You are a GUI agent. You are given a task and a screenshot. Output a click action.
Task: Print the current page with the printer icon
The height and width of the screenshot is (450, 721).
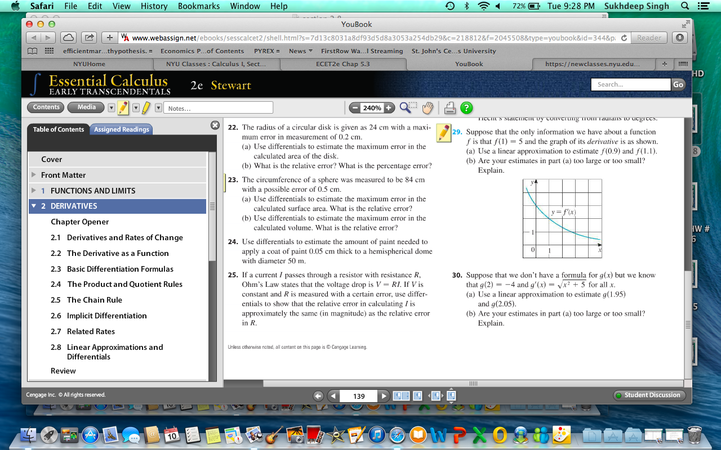tap(449, 107)
